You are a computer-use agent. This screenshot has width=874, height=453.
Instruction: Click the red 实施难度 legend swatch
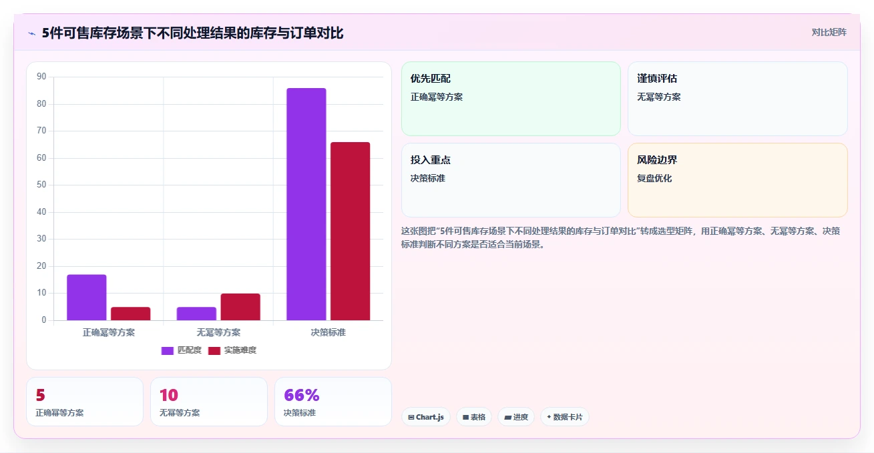point(214,350)
